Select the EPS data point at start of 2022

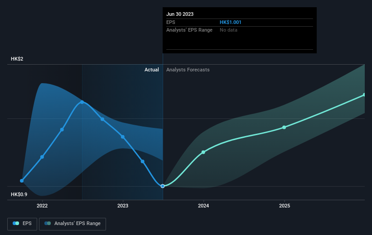pyautogui.click(x=42, y=157)
